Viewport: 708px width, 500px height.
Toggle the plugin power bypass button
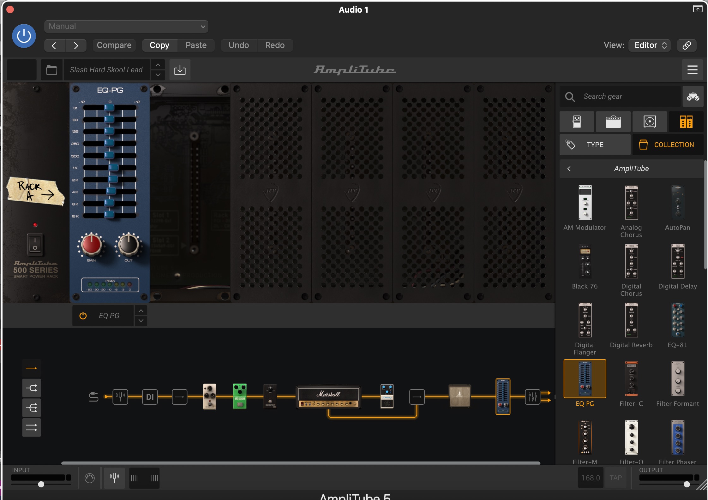tap(24, 36)
